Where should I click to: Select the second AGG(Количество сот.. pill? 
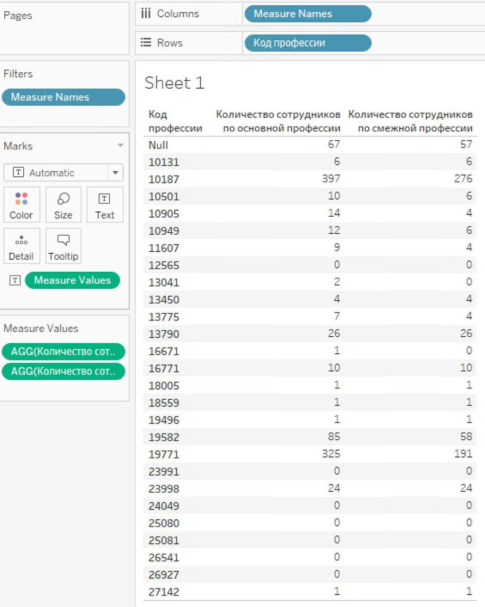tap(63, 371)
